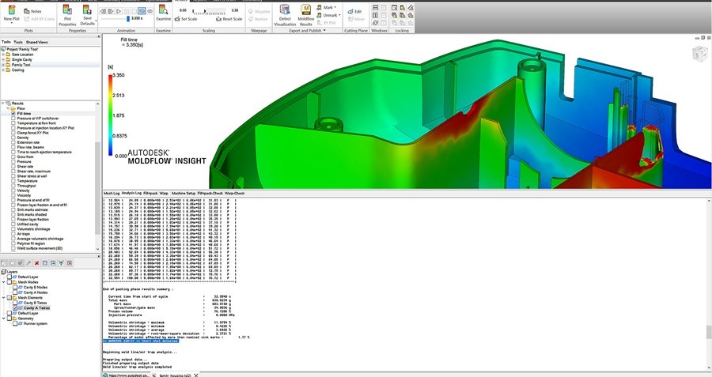Open the Machine Setup log tab
Viewport: 712px width, 377px height.
click(184, 194)
